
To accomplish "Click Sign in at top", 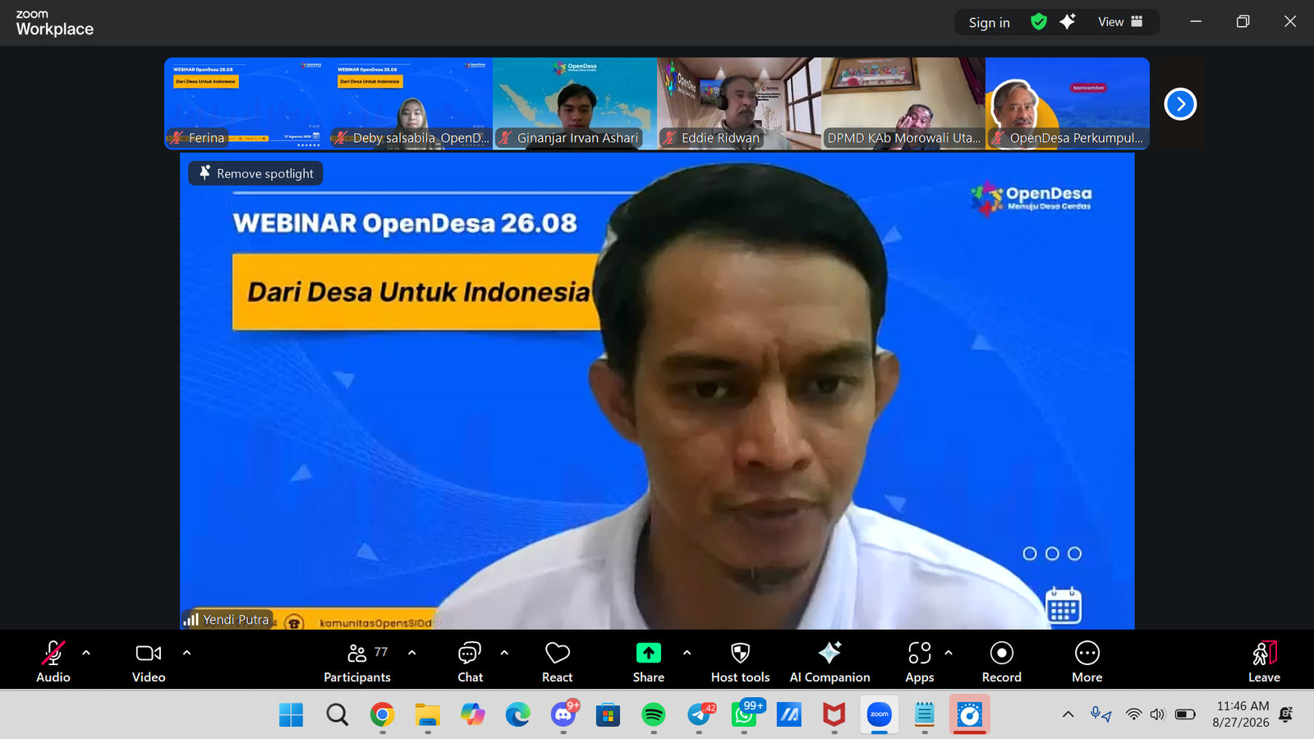I will click(x=989, y=23).
